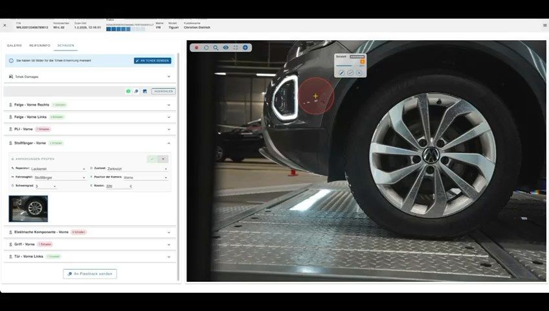Screen dimensions: 549x311
Task: Click the gray label tag in Scratch popup
Action: pos(357,57)
